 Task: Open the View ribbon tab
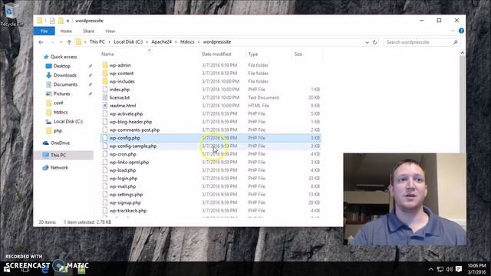coord(110,31)
